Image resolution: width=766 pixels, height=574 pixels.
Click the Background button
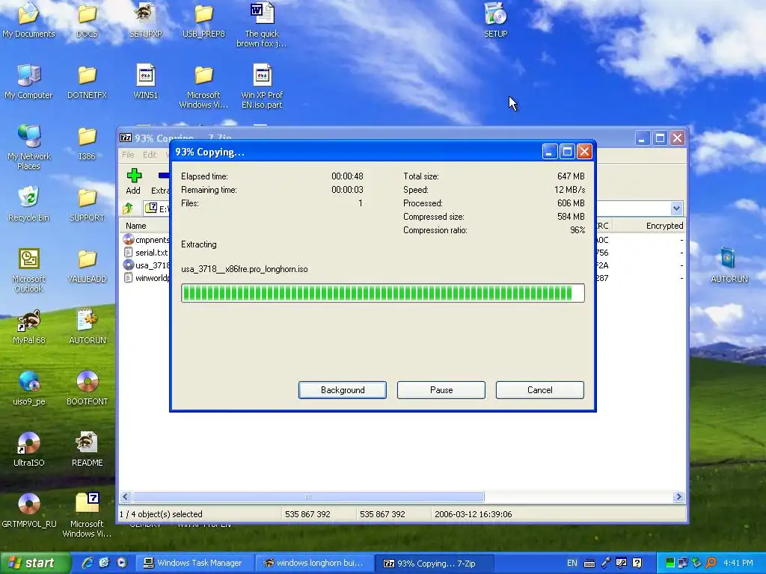click(x=343, y=390)
